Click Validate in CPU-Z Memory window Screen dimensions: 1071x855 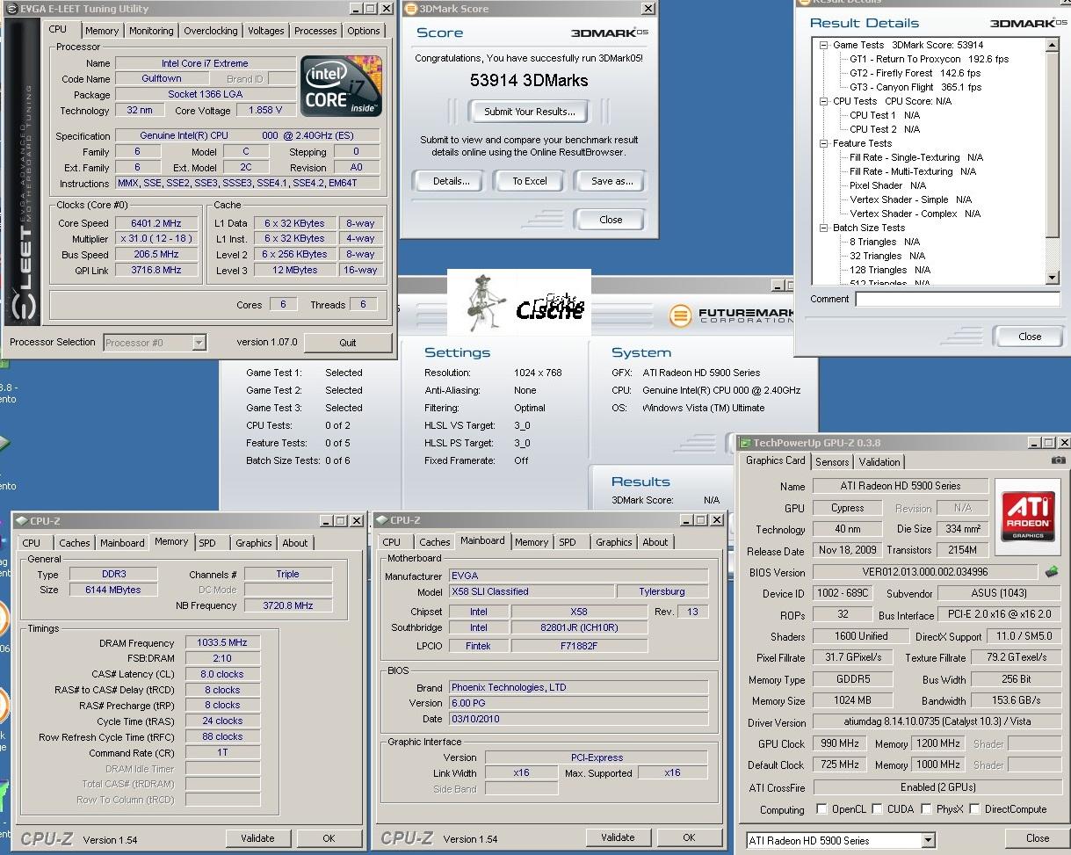(257, 838)
